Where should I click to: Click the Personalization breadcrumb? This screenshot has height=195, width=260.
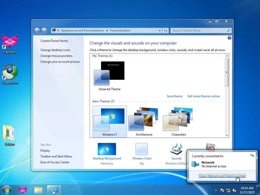click(x=120, y=30)
